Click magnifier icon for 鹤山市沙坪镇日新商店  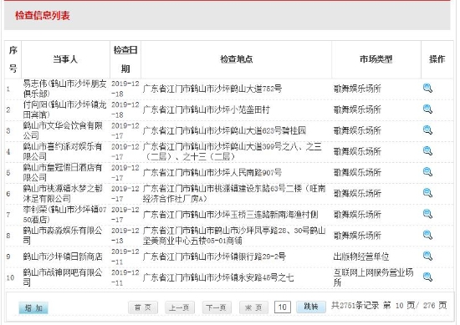coord(427,256)
